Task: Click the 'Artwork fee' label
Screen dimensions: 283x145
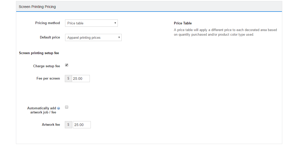Action: 51,125
